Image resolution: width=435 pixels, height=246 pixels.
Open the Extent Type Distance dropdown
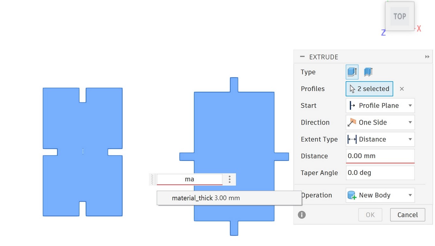380,139
